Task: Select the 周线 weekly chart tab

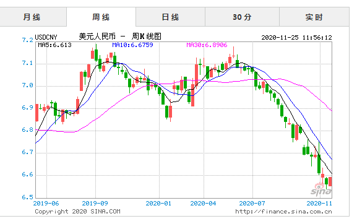Action: [101, 17]
